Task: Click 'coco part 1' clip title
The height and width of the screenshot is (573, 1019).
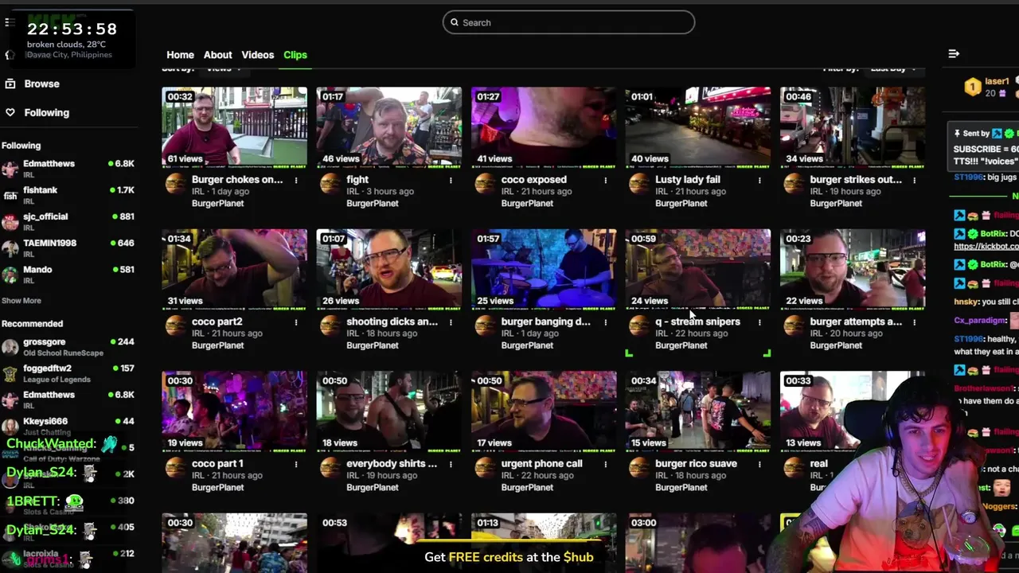Action: pos(217,464)
